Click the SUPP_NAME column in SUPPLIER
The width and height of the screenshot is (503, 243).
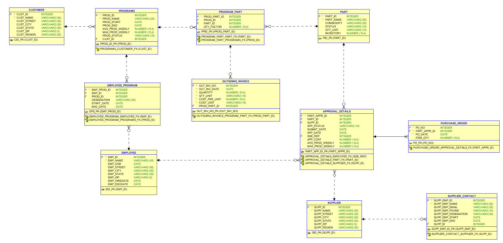322,211
